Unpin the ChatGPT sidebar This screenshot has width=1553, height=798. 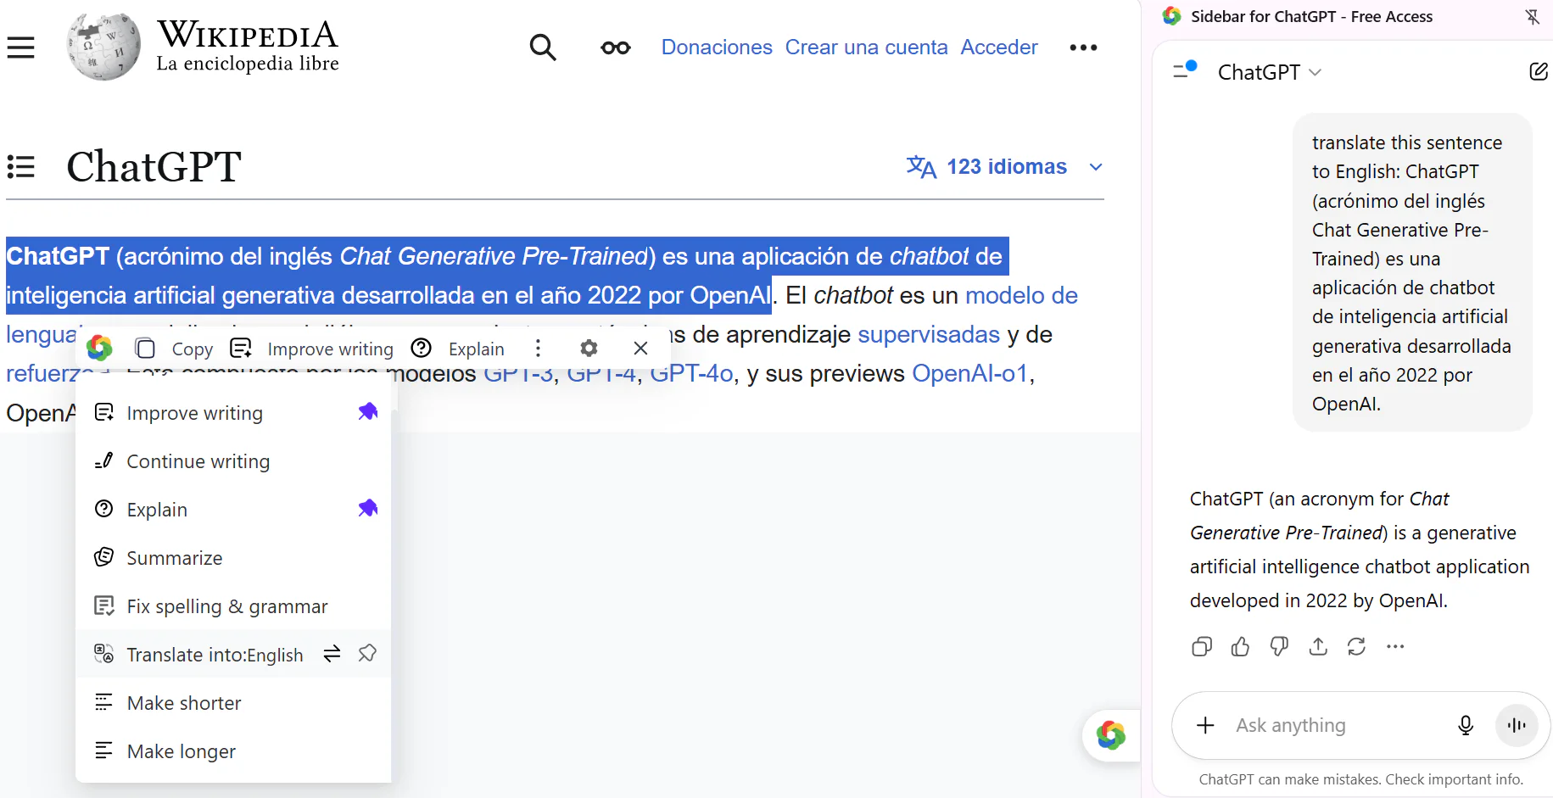click(1533, 16)
